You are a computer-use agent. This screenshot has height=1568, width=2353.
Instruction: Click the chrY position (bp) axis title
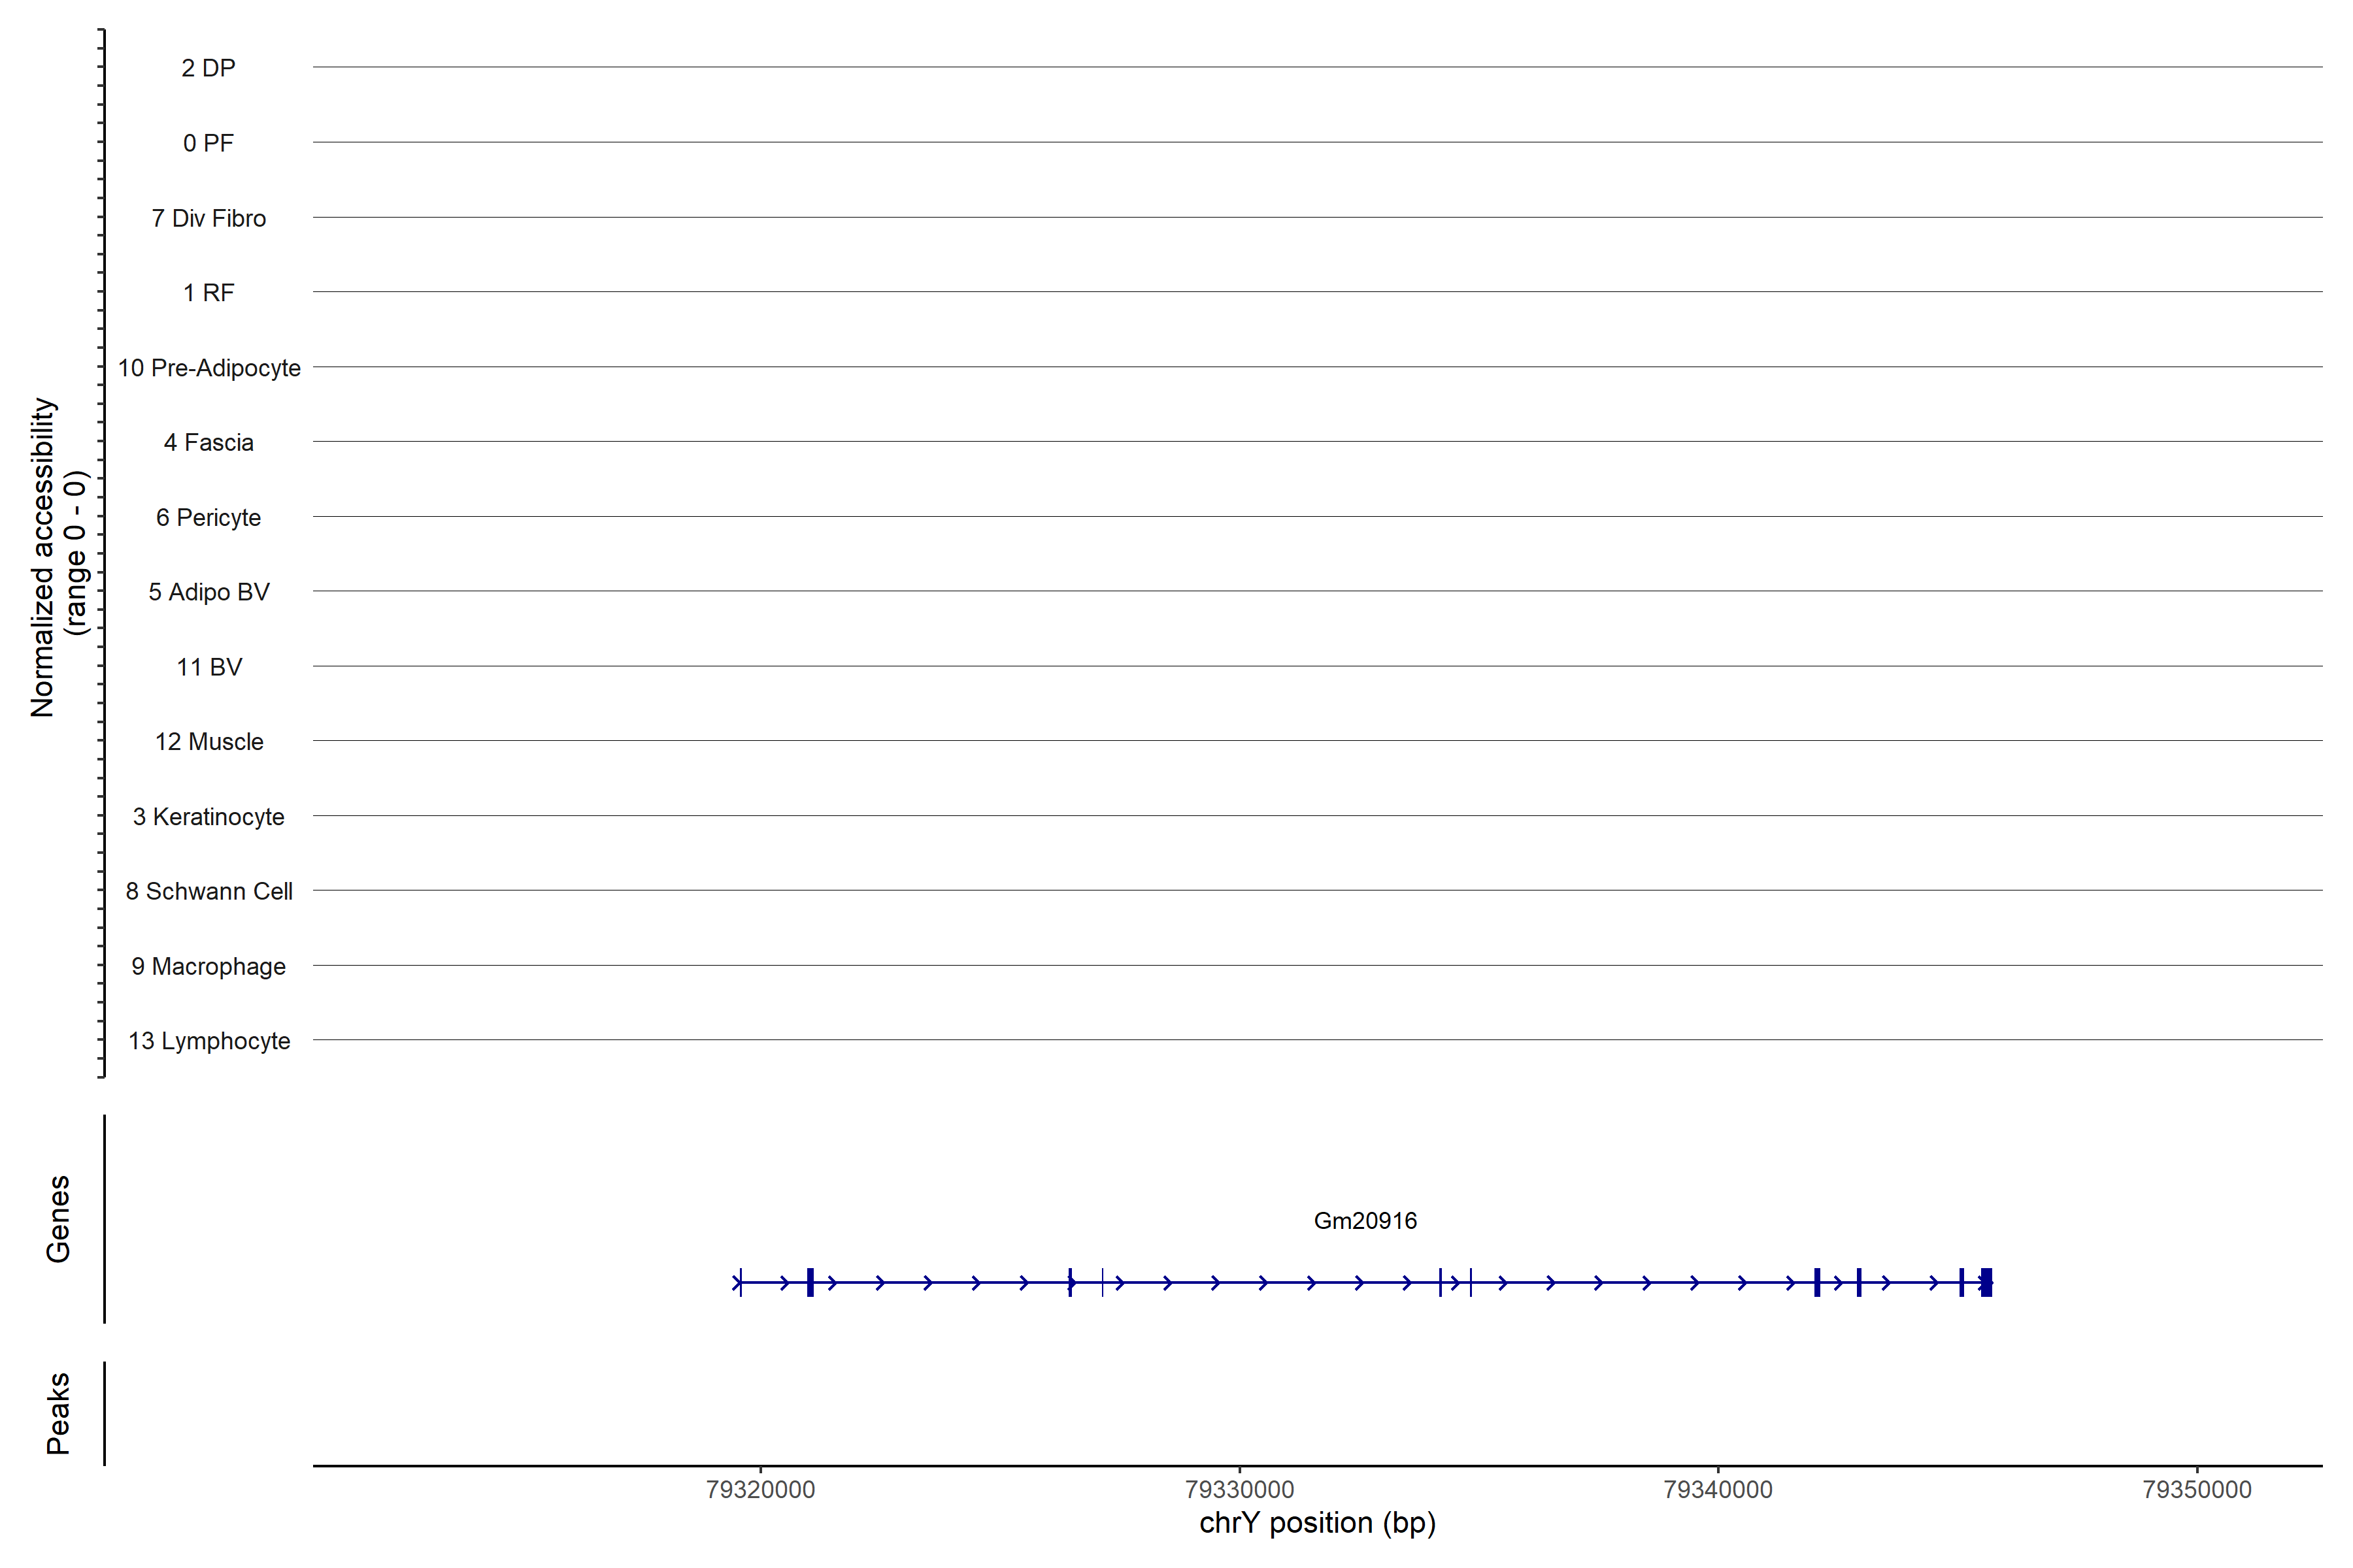click(x=1316, y=1523)
